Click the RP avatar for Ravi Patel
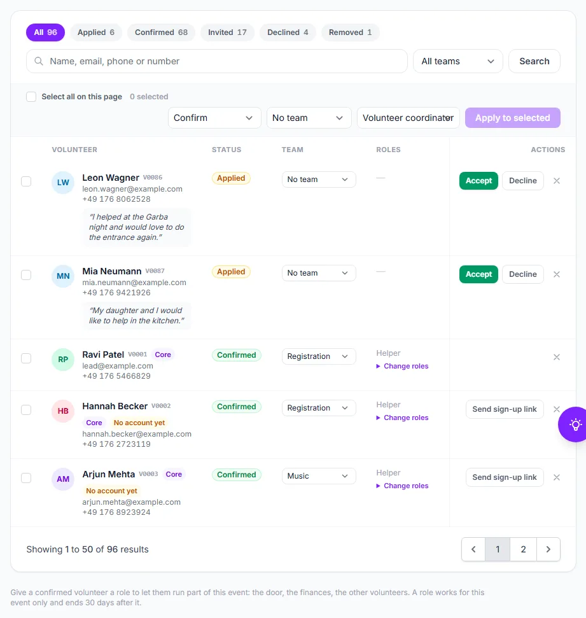The image size is (586, 618). tap(63, 360)
